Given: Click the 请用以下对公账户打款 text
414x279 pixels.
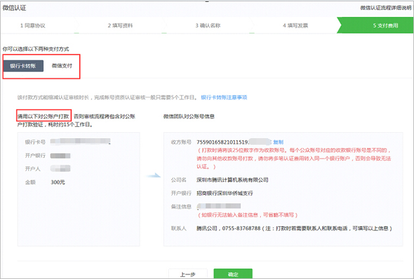Looking at the screenshot, I should point(43,116).
